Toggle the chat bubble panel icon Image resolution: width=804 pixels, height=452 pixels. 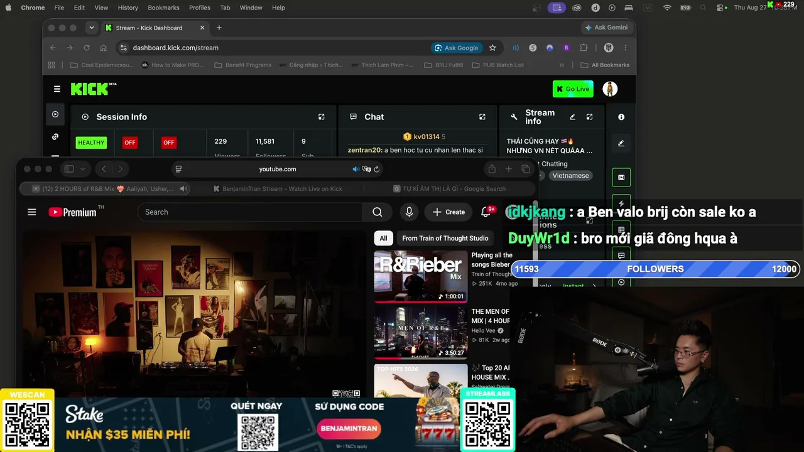tap(621, 256)
